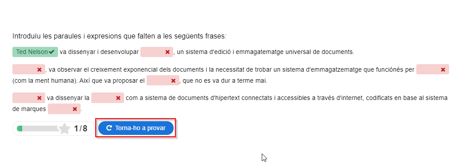The width and height of the screenshot is (469, 165).
Task: Click the red X before 'va dissenyar la'
Action: tap(39, 98)
